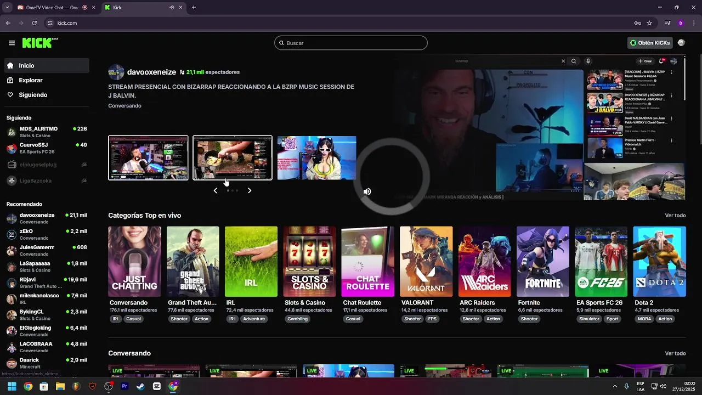
Task: Mute the featured stream volume
Action: pos(367,191)
